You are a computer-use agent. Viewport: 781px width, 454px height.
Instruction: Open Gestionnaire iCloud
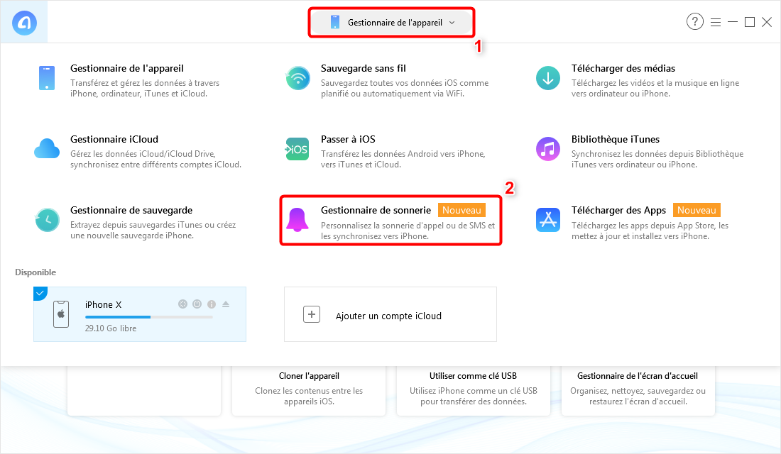pyautogui.click(x=114, y=139)
